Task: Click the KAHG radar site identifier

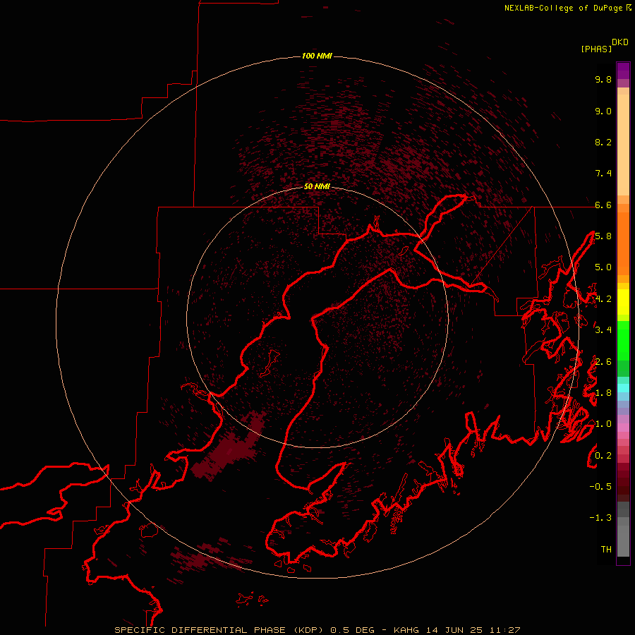Action: [406, 630]
